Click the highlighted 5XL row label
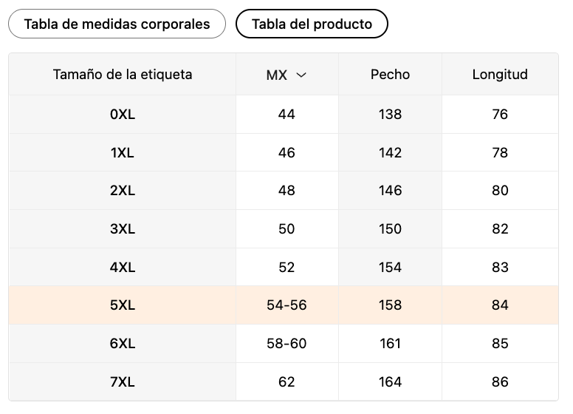 click(123, 305)
